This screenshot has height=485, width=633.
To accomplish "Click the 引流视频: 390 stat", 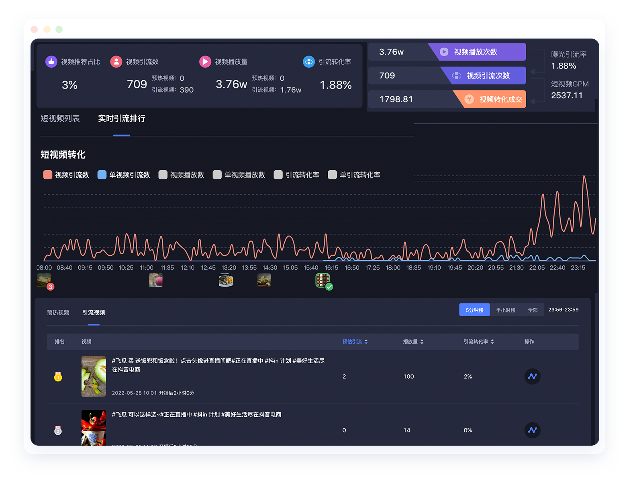I will point(173,90).
